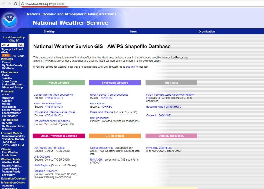Click the Go button for local forecast

coord(21,45)
